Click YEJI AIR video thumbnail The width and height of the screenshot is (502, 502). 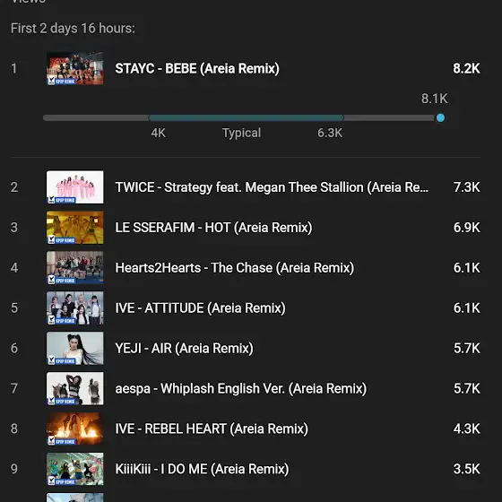[75, 348]
